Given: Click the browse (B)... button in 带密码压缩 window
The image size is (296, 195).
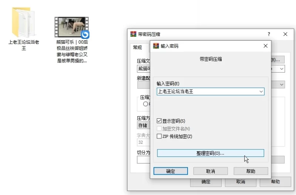Looking at the screenshot, I should 277,60.
